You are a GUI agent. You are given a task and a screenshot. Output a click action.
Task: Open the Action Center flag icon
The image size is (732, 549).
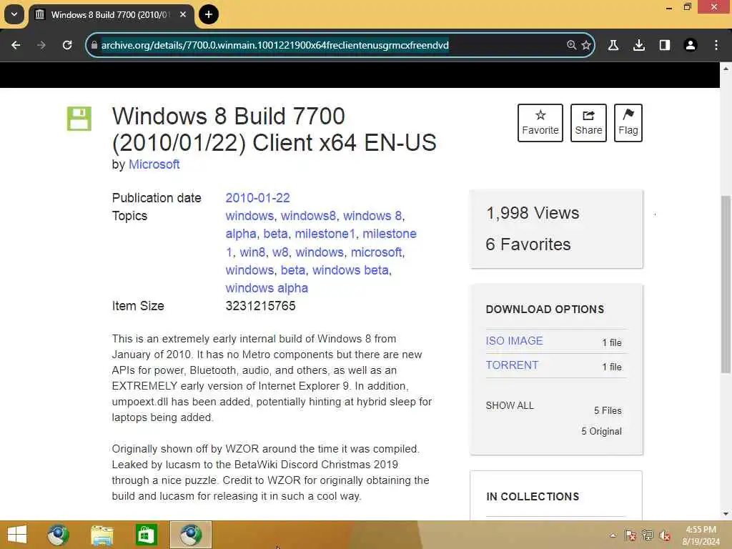coord(630,535)
